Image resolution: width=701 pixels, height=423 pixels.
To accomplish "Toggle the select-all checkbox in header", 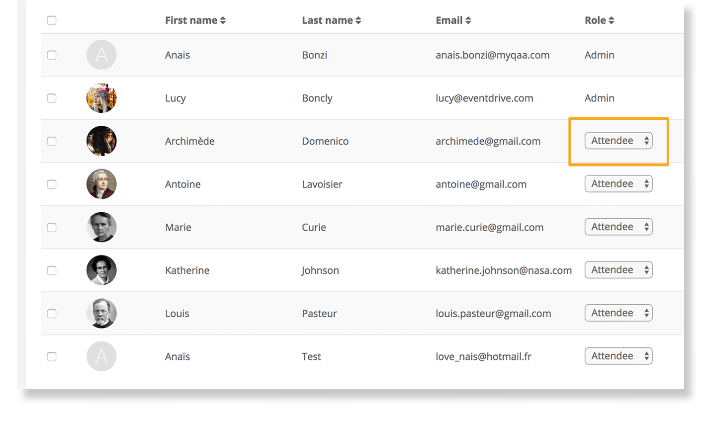I will coord(52,20).
